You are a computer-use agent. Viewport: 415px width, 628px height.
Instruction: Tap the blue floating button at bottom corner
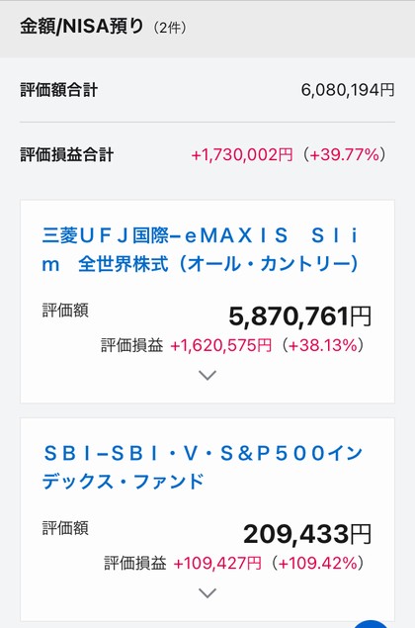click(372, 624)
